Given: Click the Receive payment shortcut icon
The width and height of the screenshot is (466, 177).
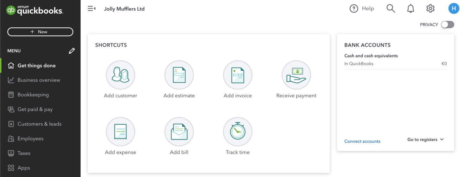Looking at the screenshot, I should coord(296,75).
